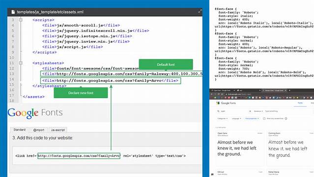Image resolution: width=314 pixels, height=177 pixels.
Task: Switch to the @import tab
Action: pos(39,130)
